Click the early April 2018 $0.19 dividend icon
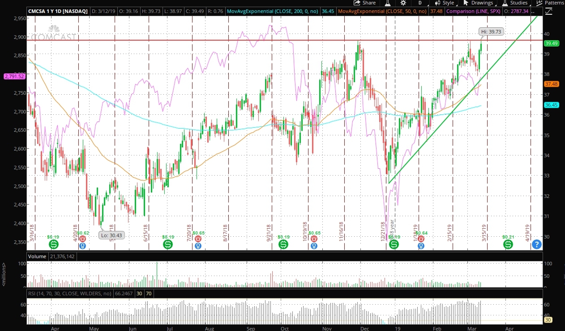 (53, 244)
